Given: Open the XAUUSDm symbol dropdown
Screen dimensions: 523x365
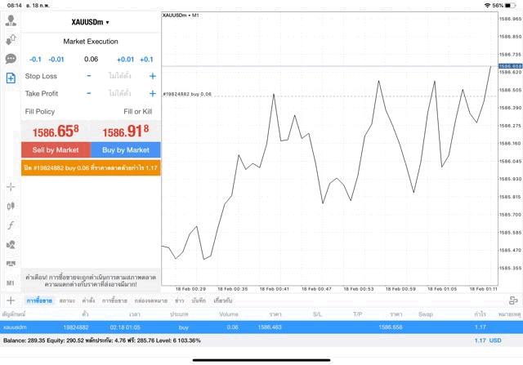Looking at the screenshot, I should [91, 22].
